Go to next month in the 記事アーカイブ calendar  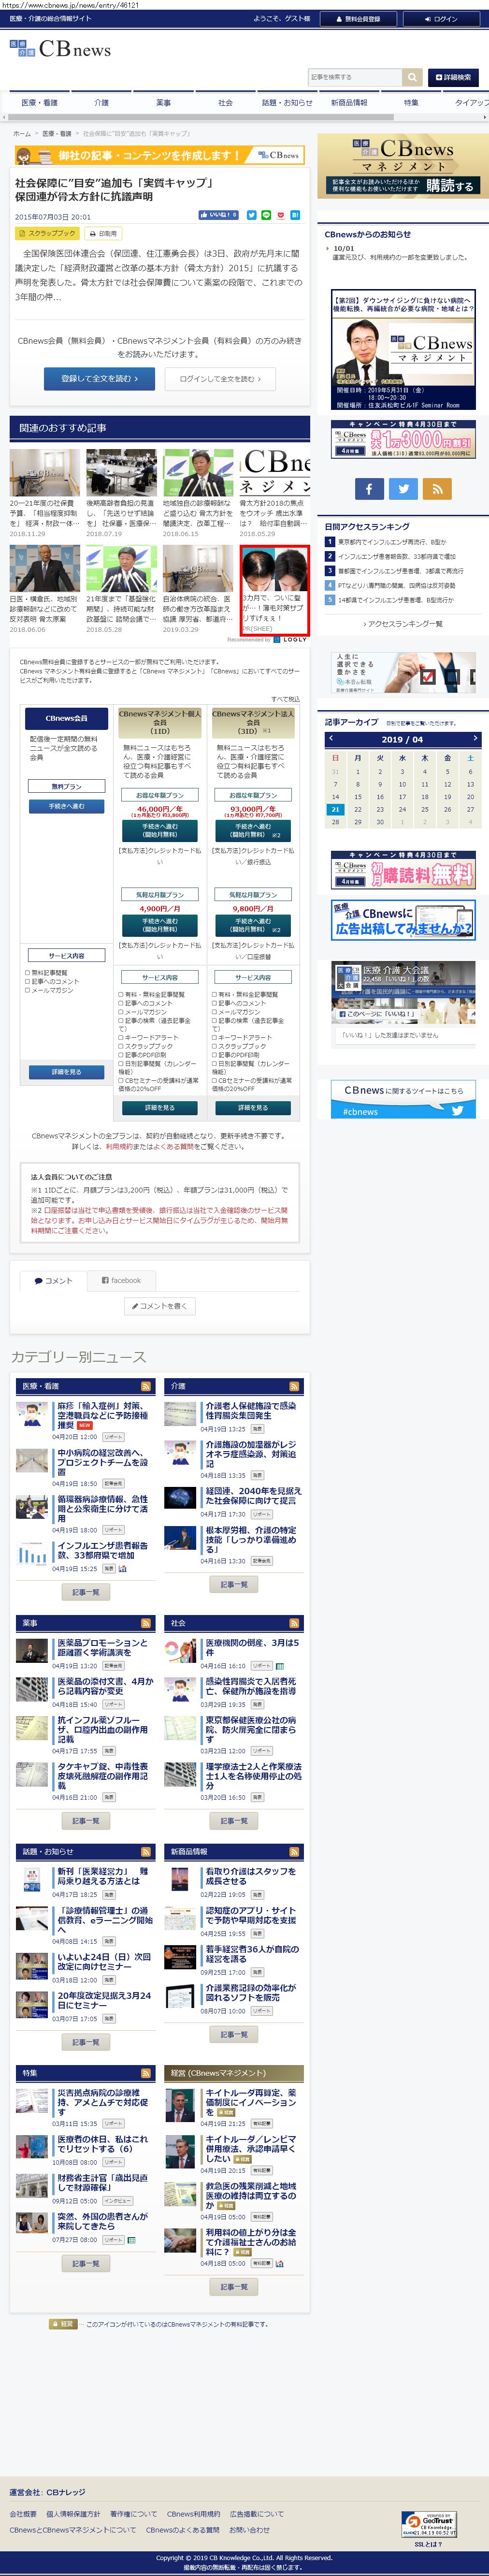475,739
